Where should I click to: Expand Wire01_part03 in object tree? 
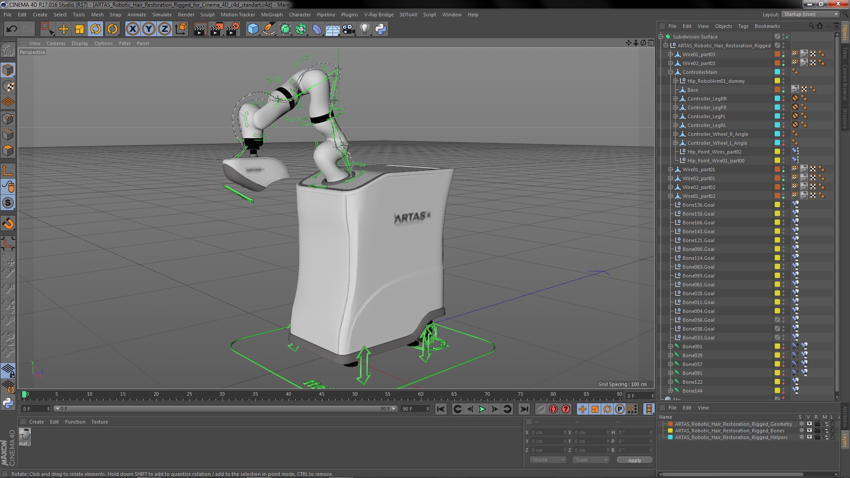670,54
